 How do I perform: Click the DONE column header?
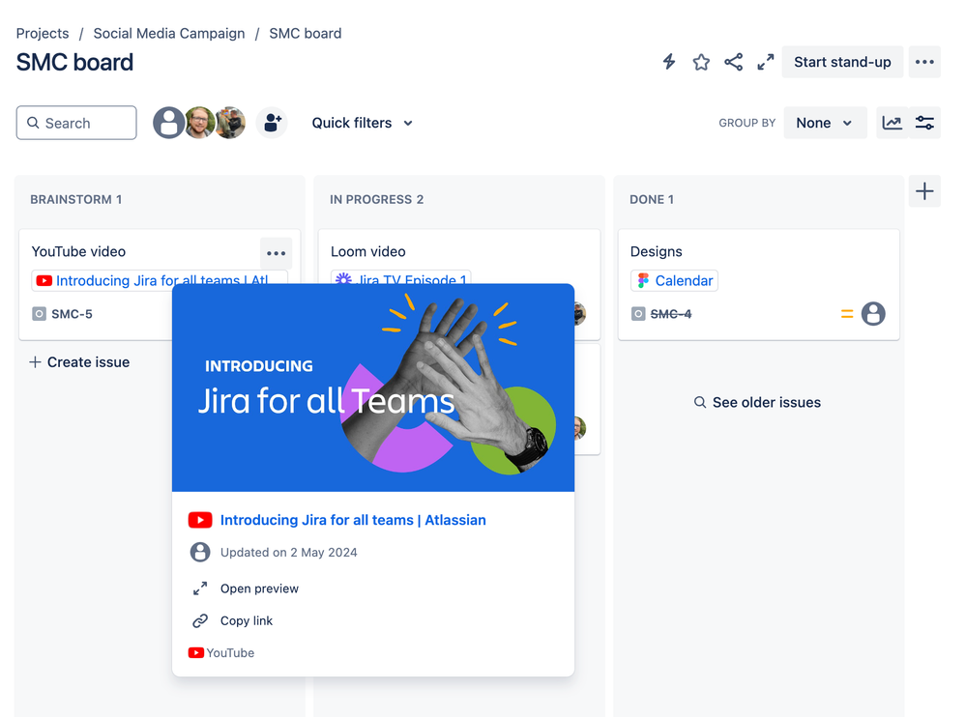(x=651, y=199)
